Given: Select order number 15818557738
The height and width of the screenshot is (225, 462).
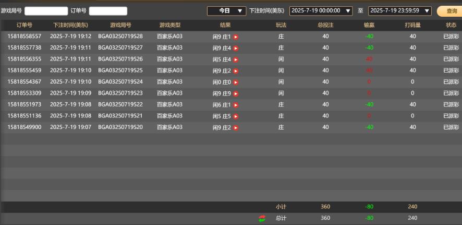Looking at the screenshot, I should tap(25, 48).
